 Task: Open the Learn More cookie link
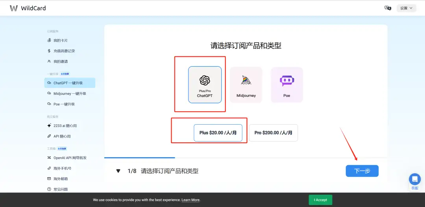[x=190, y=200]
